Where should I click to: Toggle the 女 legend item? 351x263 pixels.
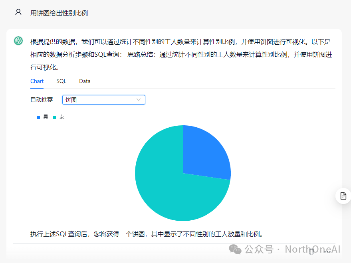click(x=59, y=117)
